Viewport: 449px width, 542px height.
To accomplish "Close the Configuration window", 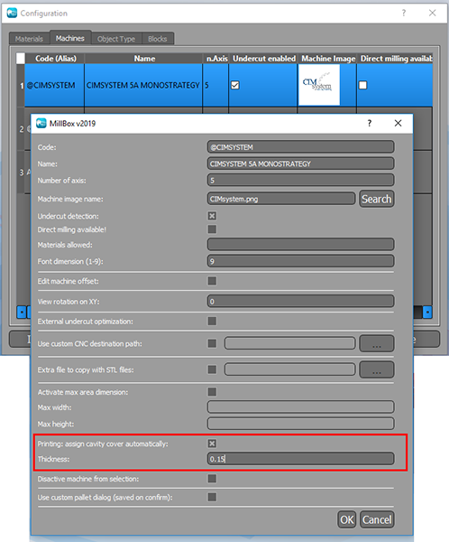I will [x=432, y=14].
